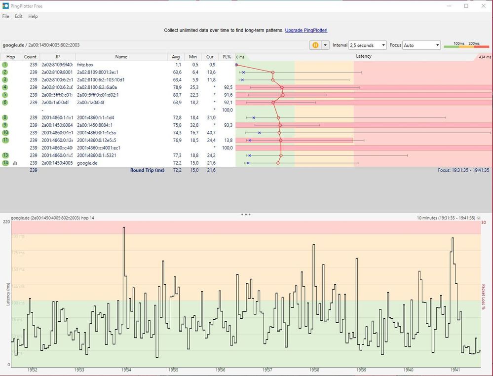Click the Upgrade PingPlotter! link

click(306, 31)
